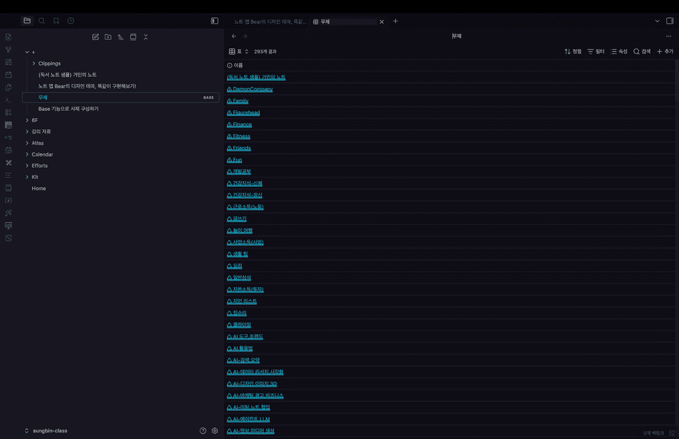This screenshot has width=679, height=439.
Task: Click the 무제 title in view header
Action: (x=456, y=36)
